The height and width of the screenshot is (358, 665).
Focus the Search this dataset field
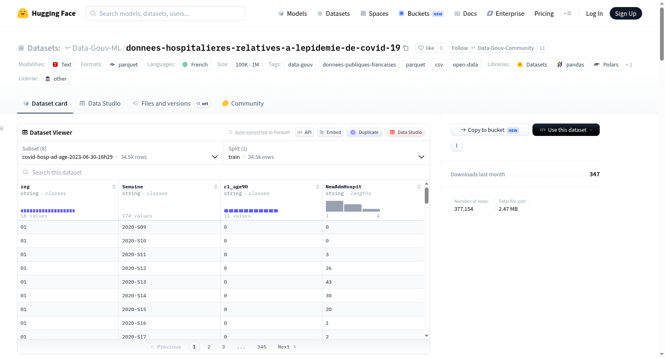pyautogui.click(x=224, y=172)
